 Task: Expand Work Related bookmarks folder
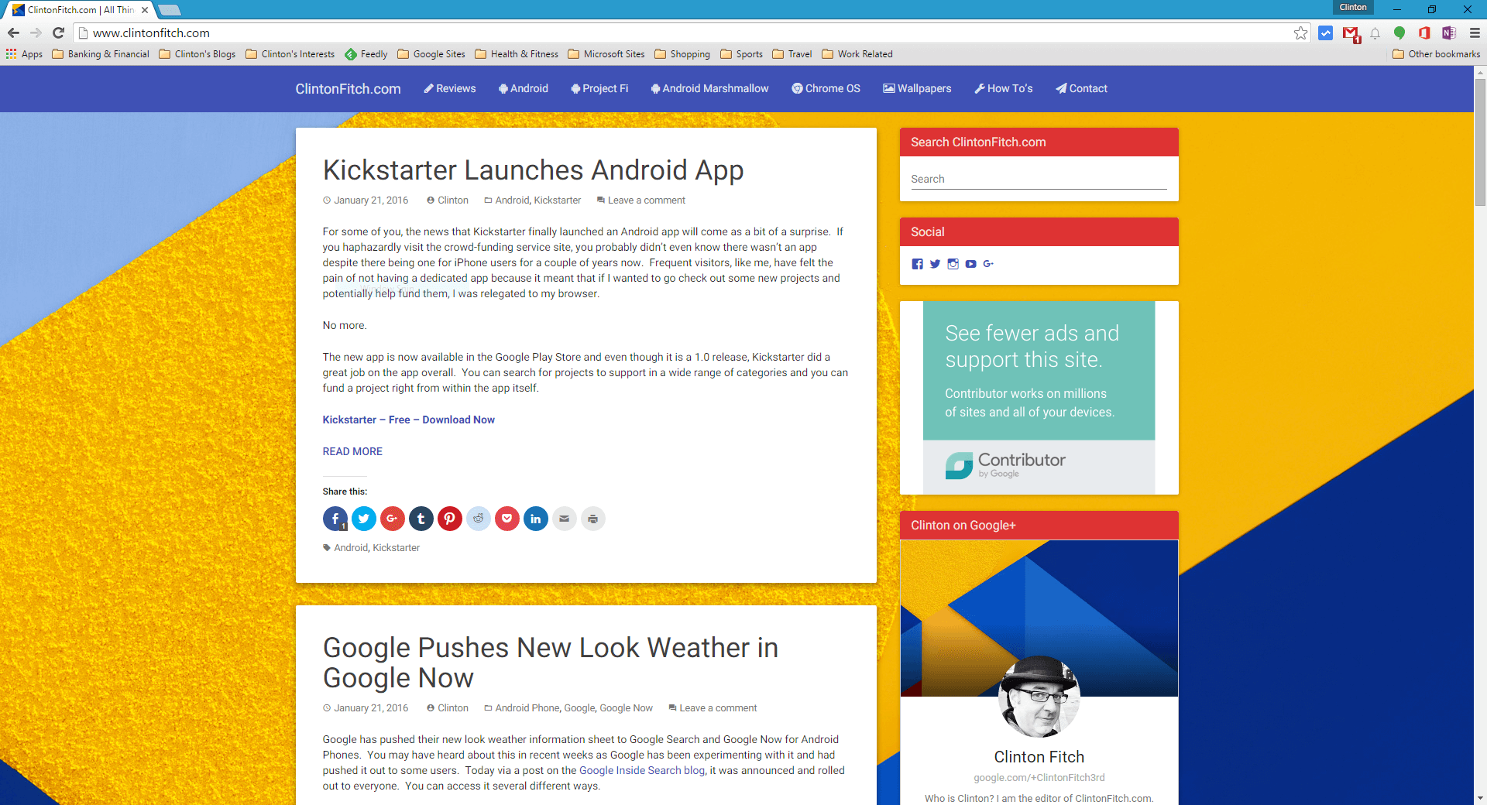pyautogui.click(x=857, y=54)
